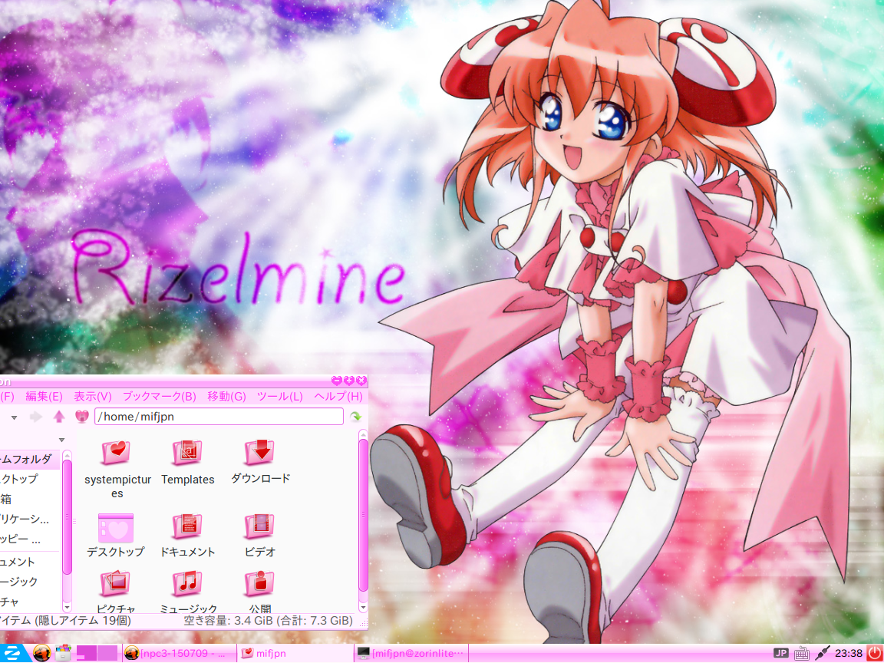Click the forward navigation arrow
This screenshot has width=884, height=663.
[35, 417]
